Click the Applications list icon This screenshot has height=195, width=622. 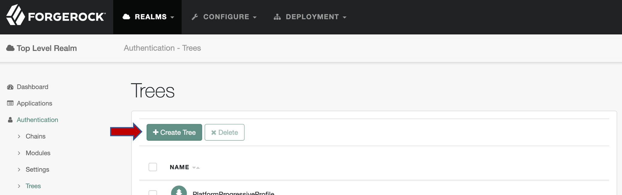click(10, 103)
